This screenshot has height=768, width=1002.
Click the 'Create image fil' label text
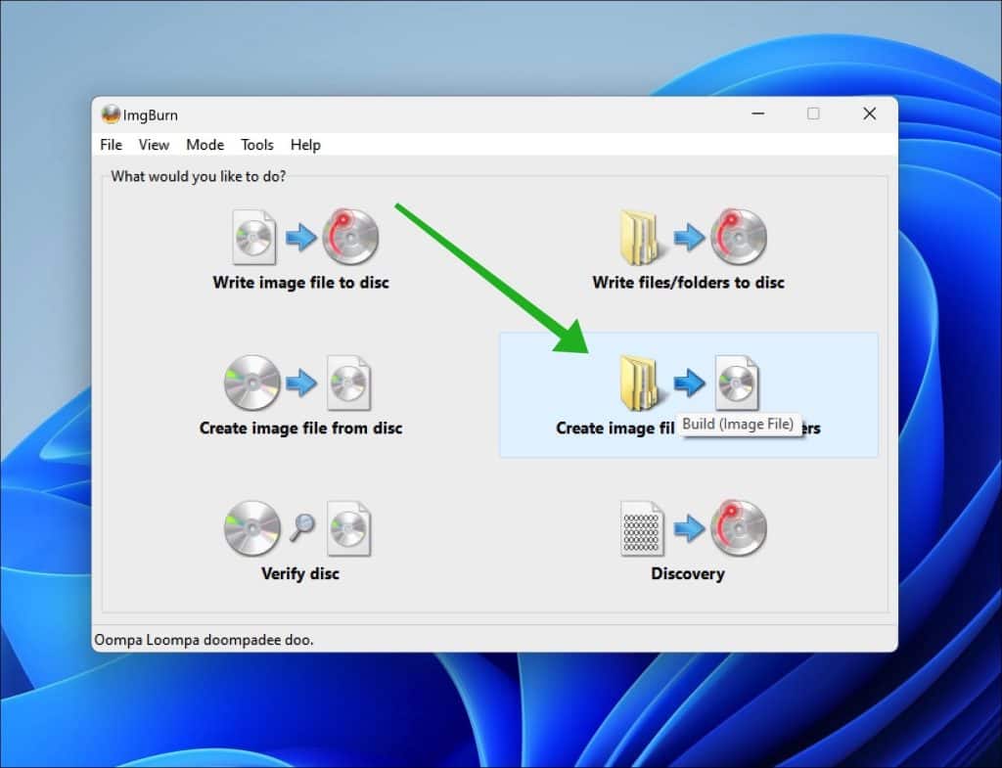[x=615, y=429]
